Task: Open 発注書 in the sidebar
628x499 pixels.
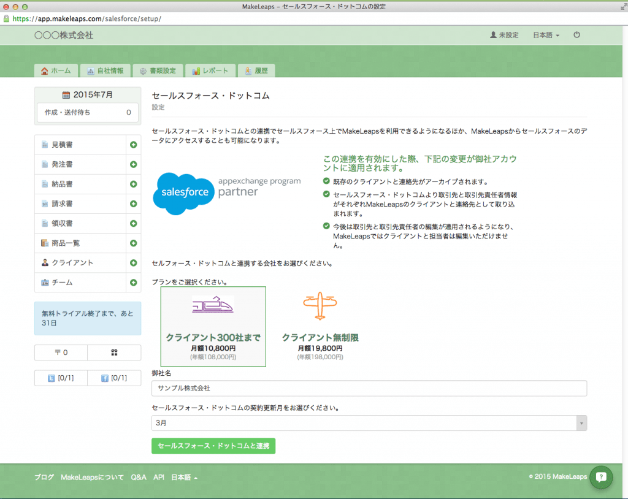Action: point(80,164)
